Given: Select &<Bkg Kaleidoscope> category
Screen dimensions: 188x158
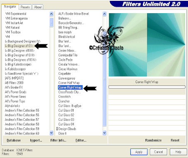Looking at the screenshot, I should click(x=18, y=65).
